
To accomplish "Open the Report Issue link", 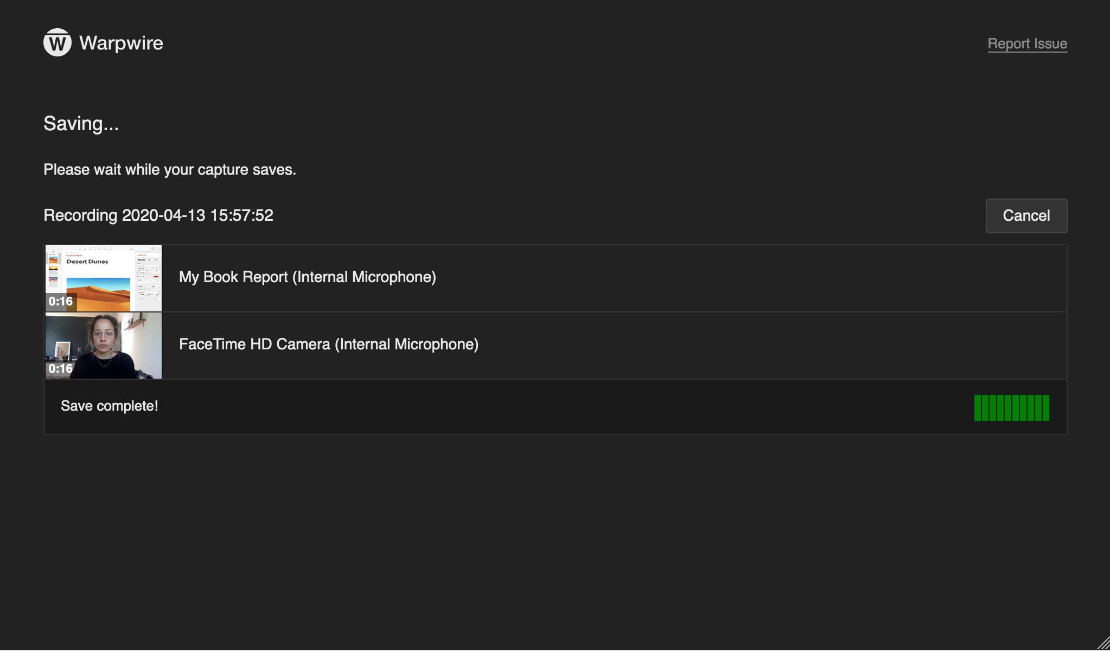I will click(1027, 43).
